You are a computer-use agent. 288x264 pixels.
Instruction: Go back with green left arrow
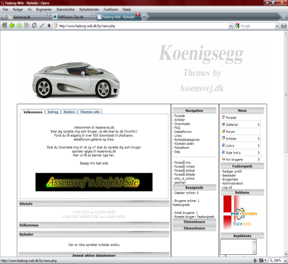[12, 25]
